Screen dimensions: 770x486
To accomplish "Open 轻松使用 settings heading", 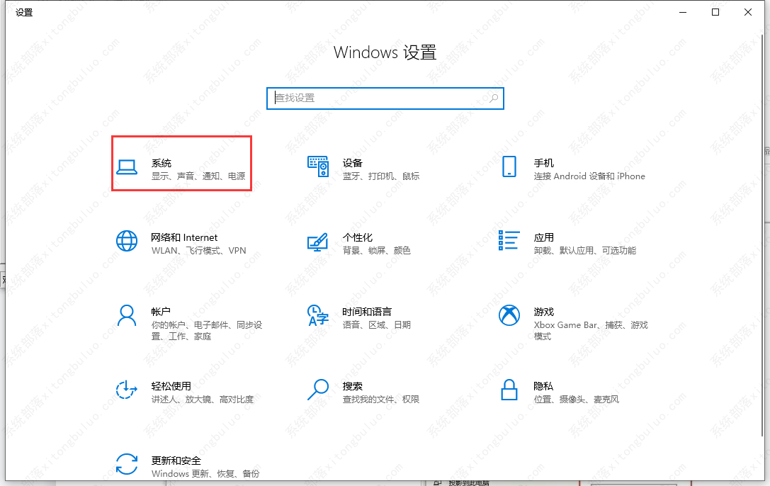I will [x=171, y=386].
